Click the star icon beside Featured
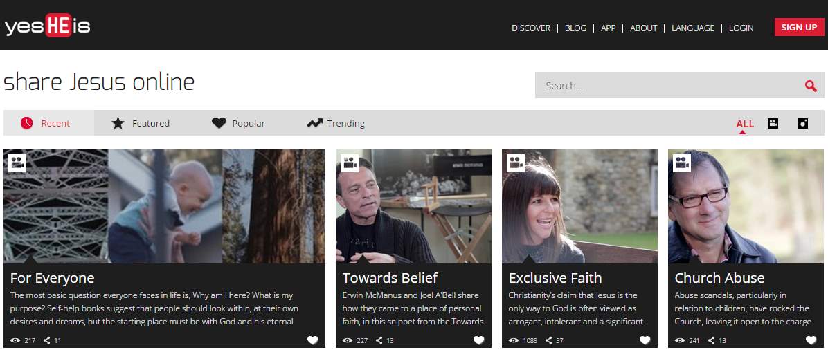The image size is (828, 352). coord(118,123)
